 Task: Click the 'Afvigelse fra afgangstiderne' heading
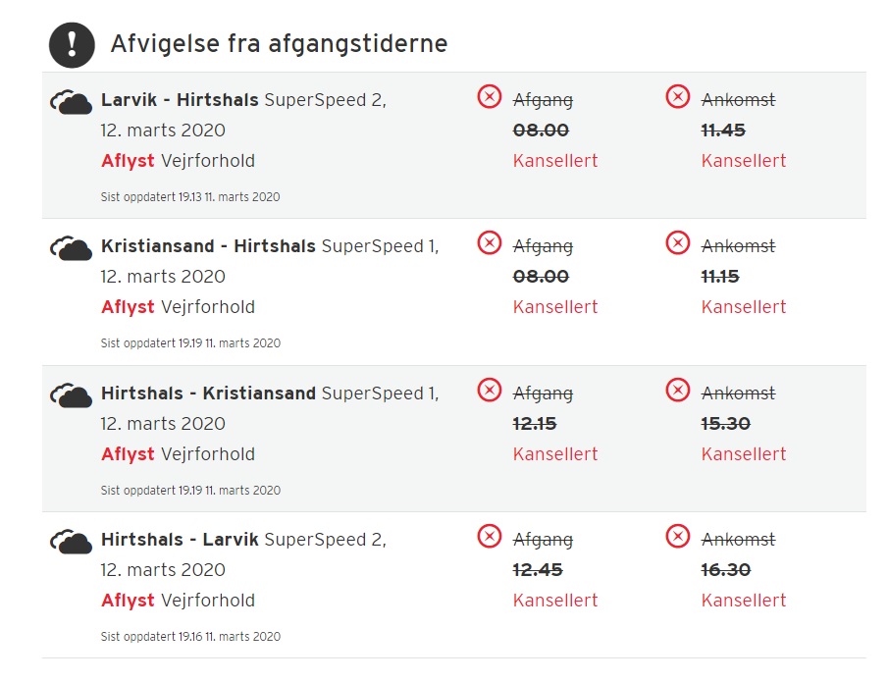pyautogui.click(x=279, y=44)
